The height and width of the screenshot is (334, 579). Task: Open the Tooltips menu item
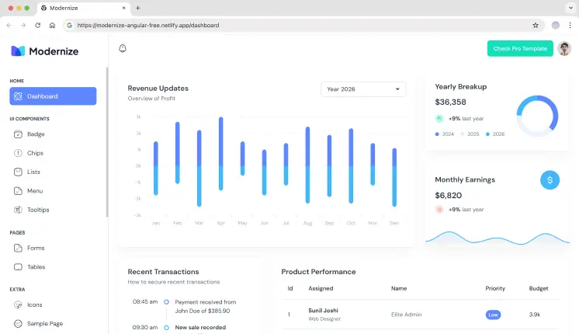[54, 210]
